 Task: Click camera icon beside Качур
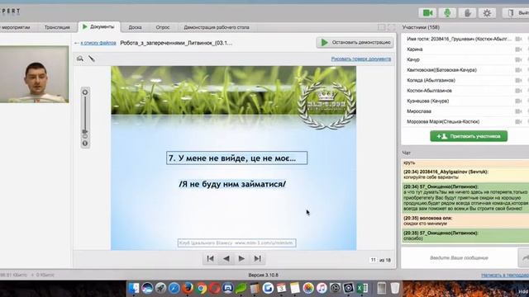(x=518, y=59)
